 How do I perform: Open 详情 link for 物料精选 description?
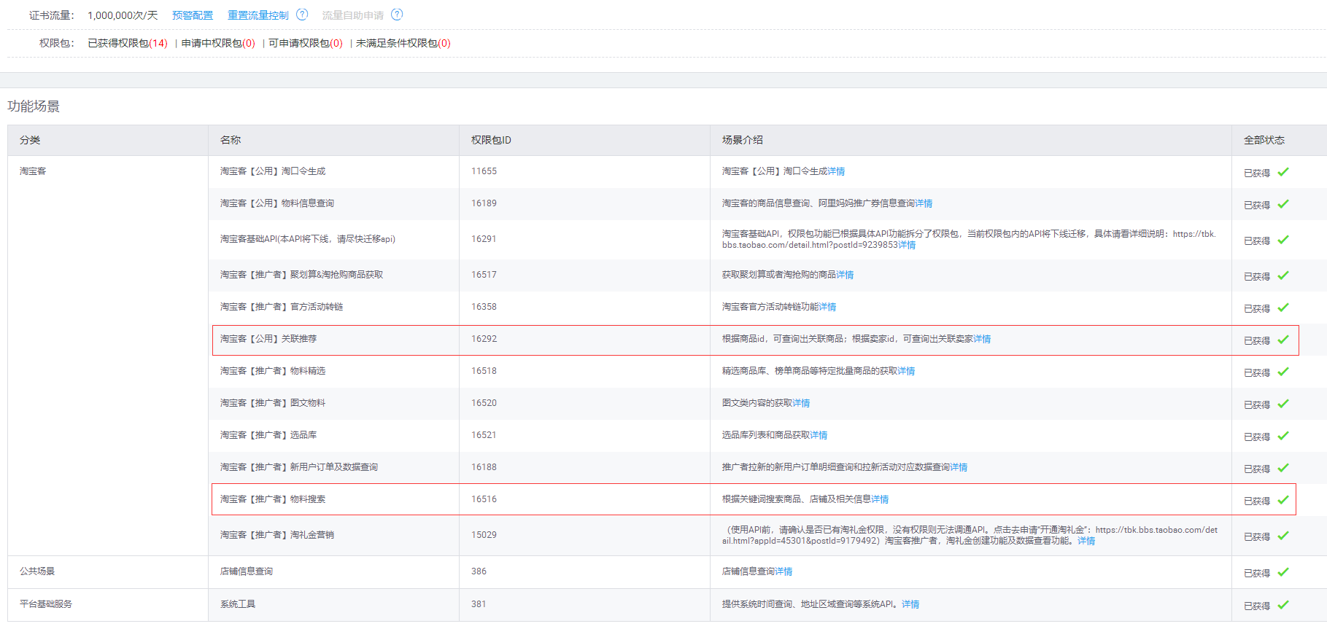click(906, 371)
